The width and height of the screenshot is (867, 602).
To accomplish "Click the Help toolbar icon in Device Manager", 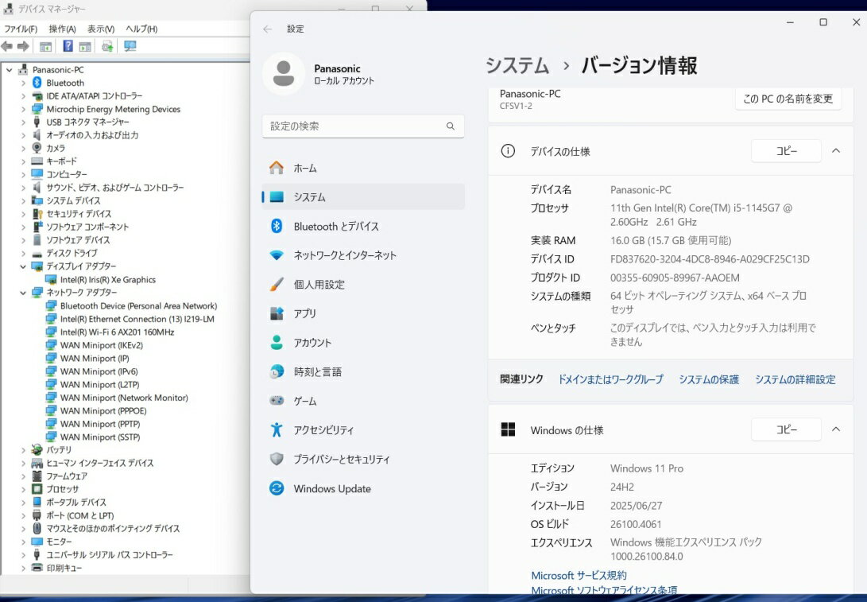I will tap(68, 47).
